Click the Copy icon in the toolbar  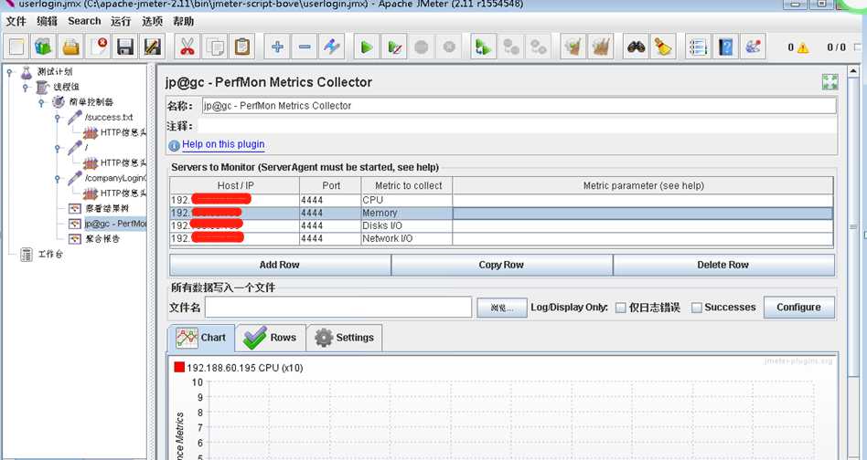click(x=215, y=47)
